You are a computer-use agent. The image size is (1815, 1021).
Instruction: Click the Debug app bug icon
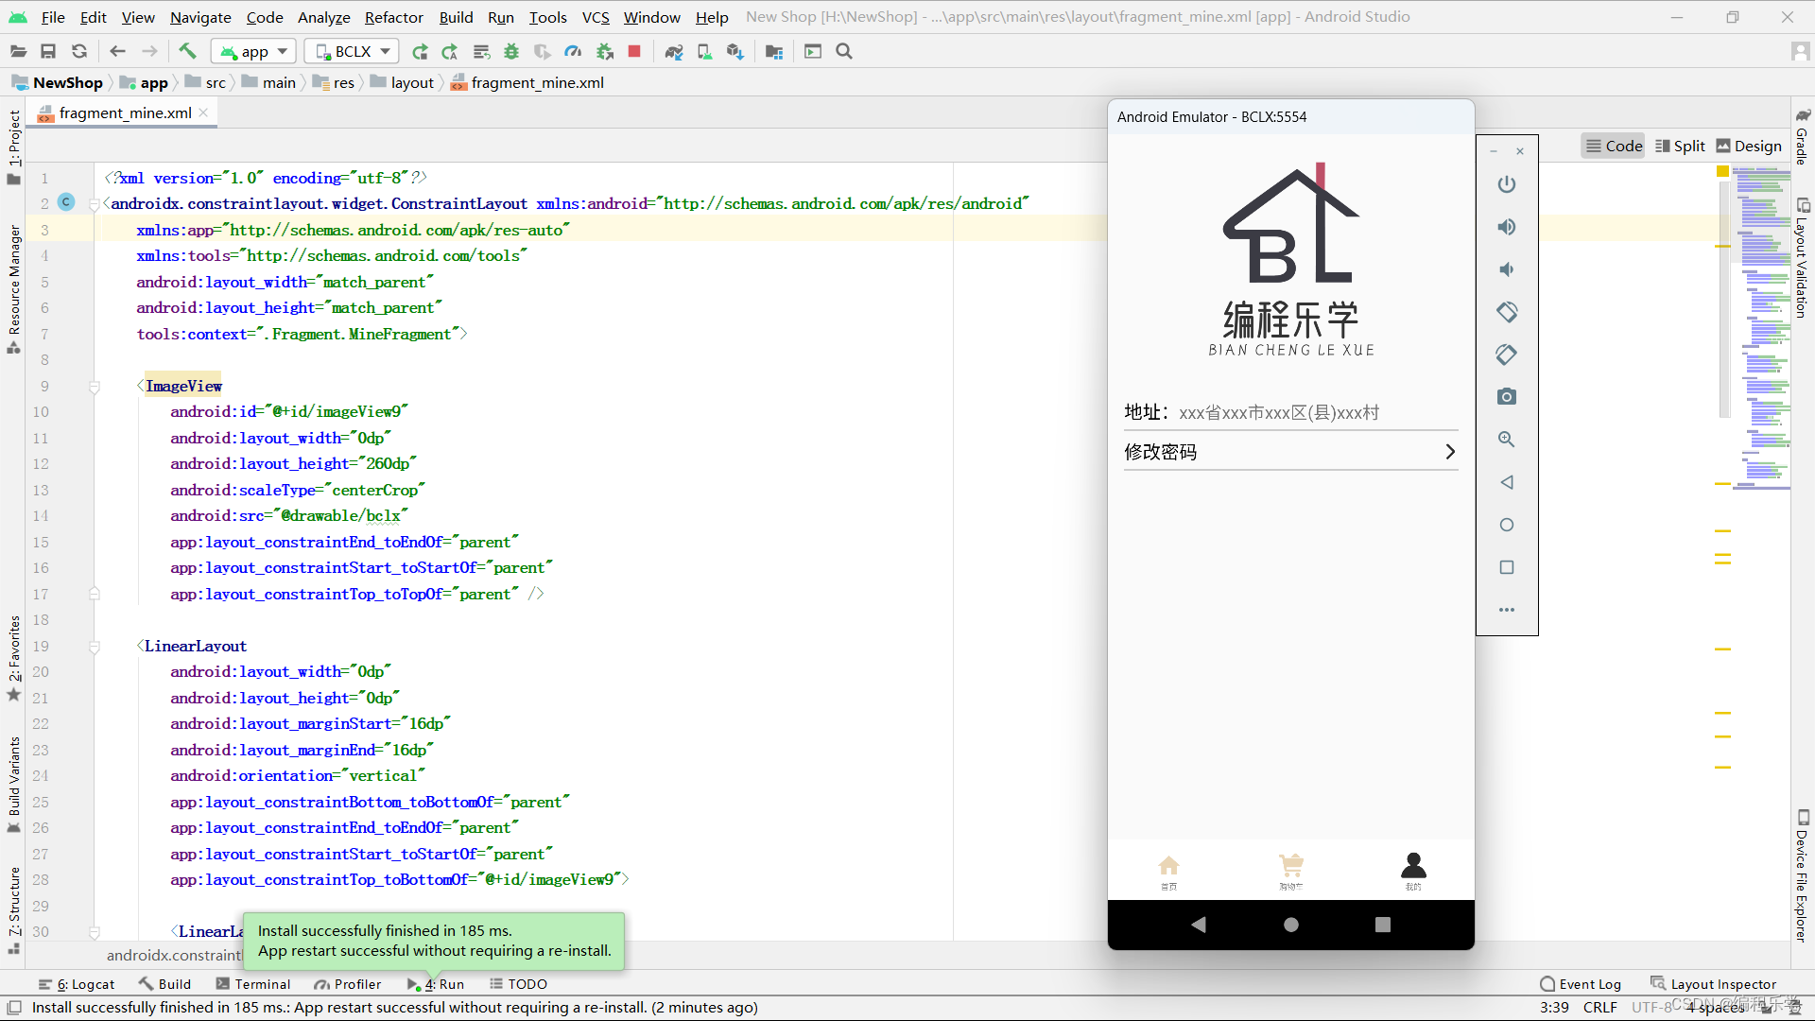(x=511, y=51)
